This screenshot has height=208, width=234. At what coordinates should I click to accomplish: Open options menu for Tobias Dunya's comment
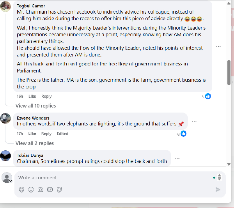177,158
